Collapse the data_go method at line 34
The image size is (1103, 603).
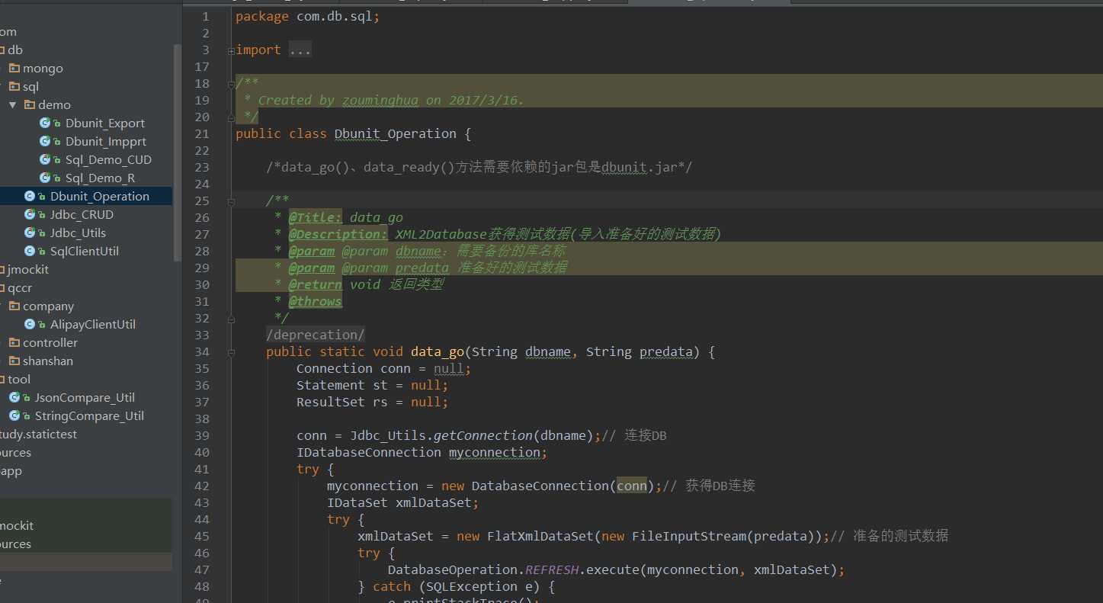[x=231, y=352]
